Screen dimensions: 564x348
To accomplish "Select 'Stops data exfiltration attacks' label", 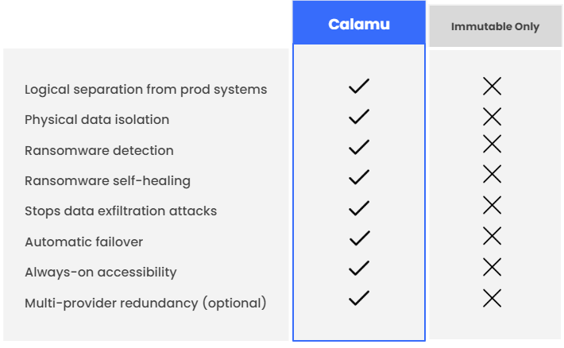I will [x=121, y=211].
